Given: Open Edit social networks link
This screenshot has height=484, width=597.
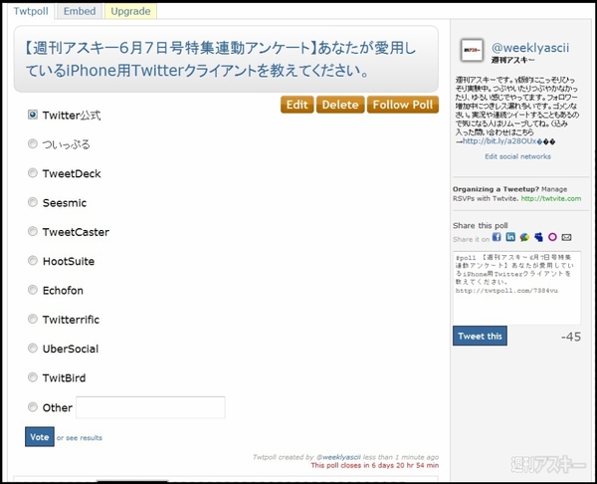Looking at the screenshot, I should coord(517,156).
